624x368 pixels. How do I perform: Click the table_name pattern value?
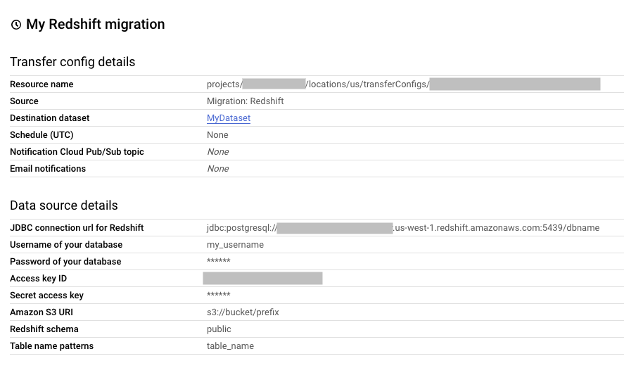(230, 346)
